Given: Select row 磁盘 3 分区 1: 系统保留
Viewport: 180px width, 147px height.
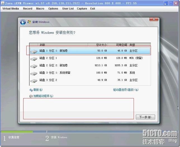Looking at the screenshot, I should (90, 73).
